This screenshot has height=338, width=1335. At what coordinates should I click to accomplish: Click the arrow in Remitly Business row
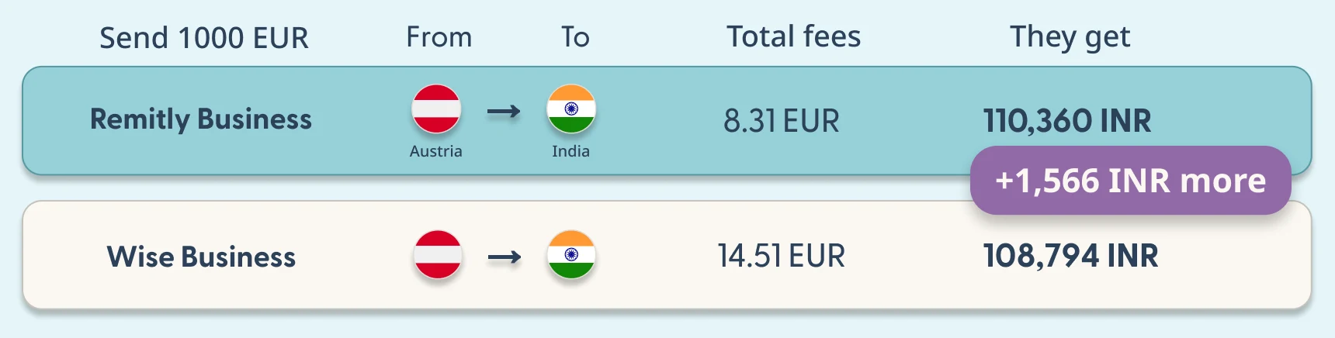point(504,112)
